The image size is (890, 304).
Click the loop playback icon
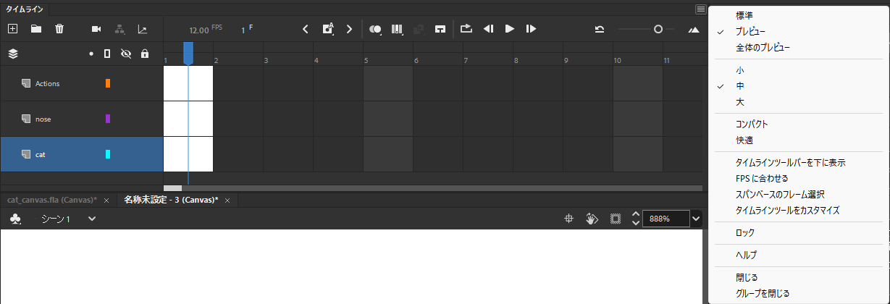[466, 29]
